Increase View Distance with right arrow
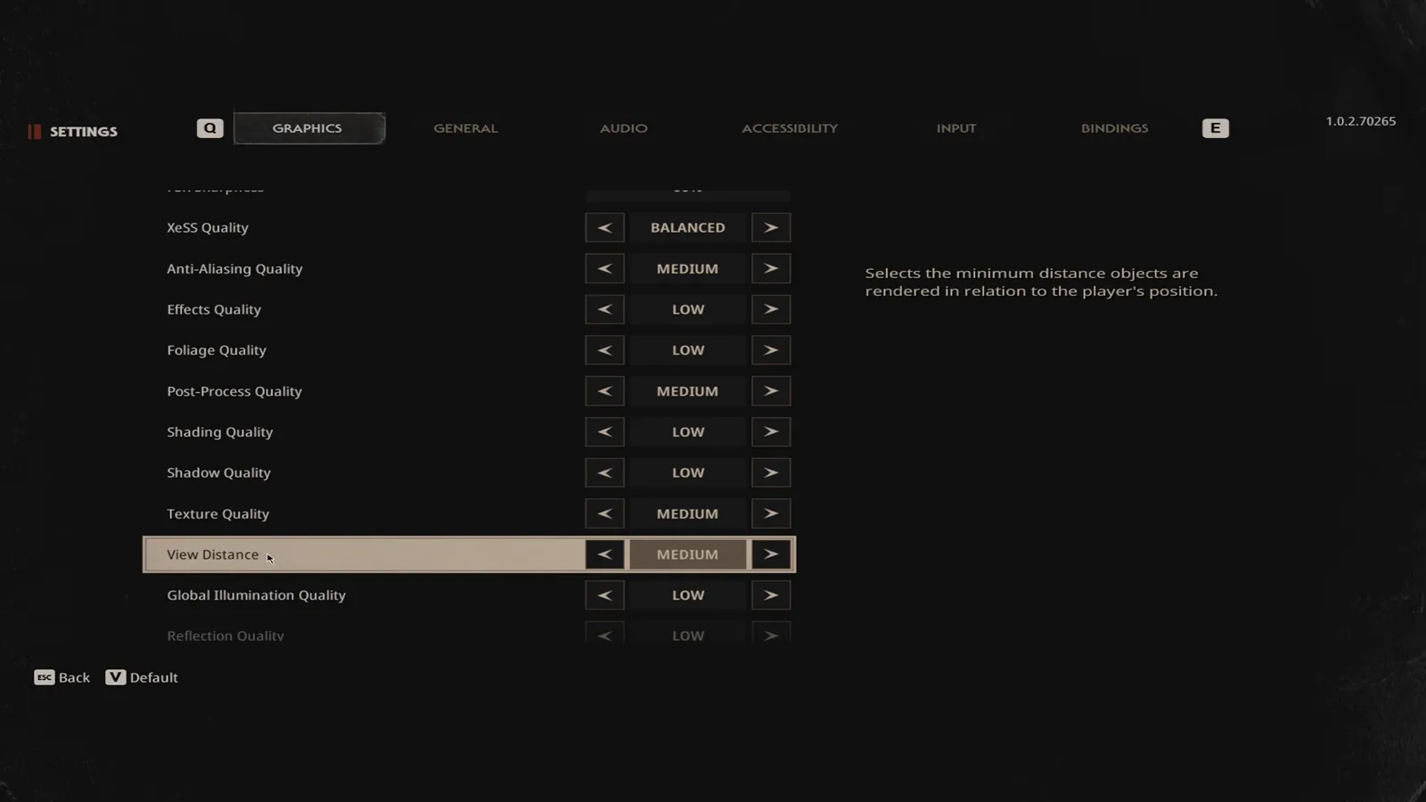Viewport: 1426px width, 802px height. pyautogui.click(x=771, y=554)
